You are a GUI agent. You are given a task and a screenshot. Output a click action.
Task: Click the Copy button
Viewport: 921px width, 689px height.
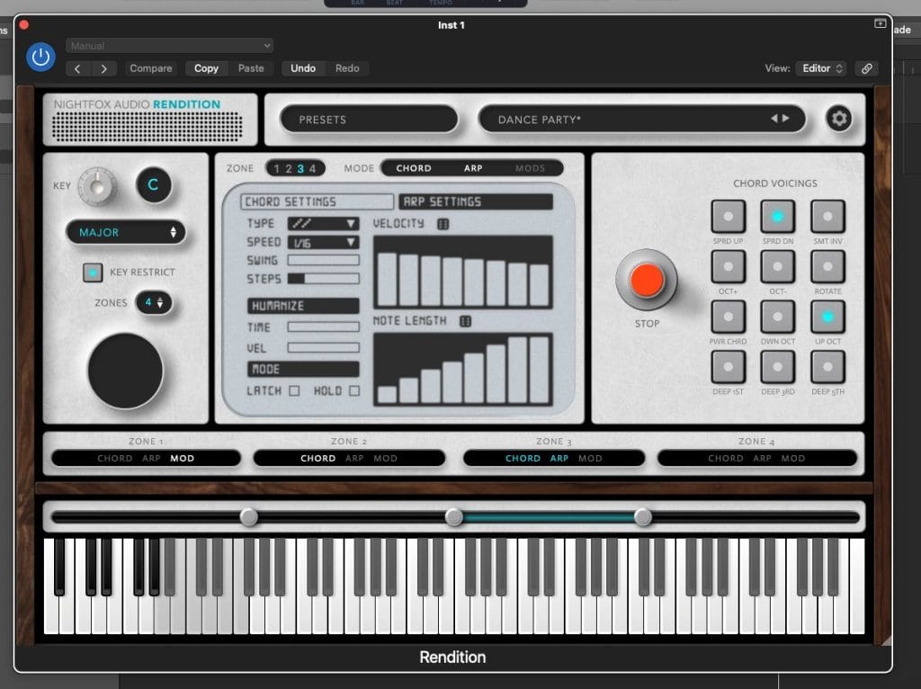206,68
